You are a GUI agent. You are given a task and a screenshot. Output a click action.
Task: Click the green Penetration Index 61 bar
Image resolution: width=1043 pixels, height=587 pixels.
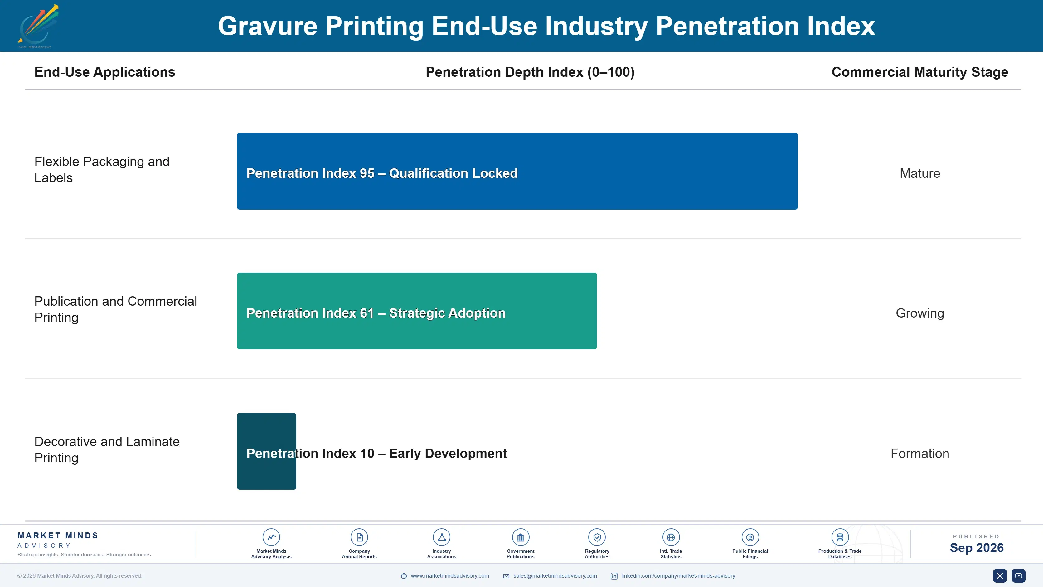417,311
